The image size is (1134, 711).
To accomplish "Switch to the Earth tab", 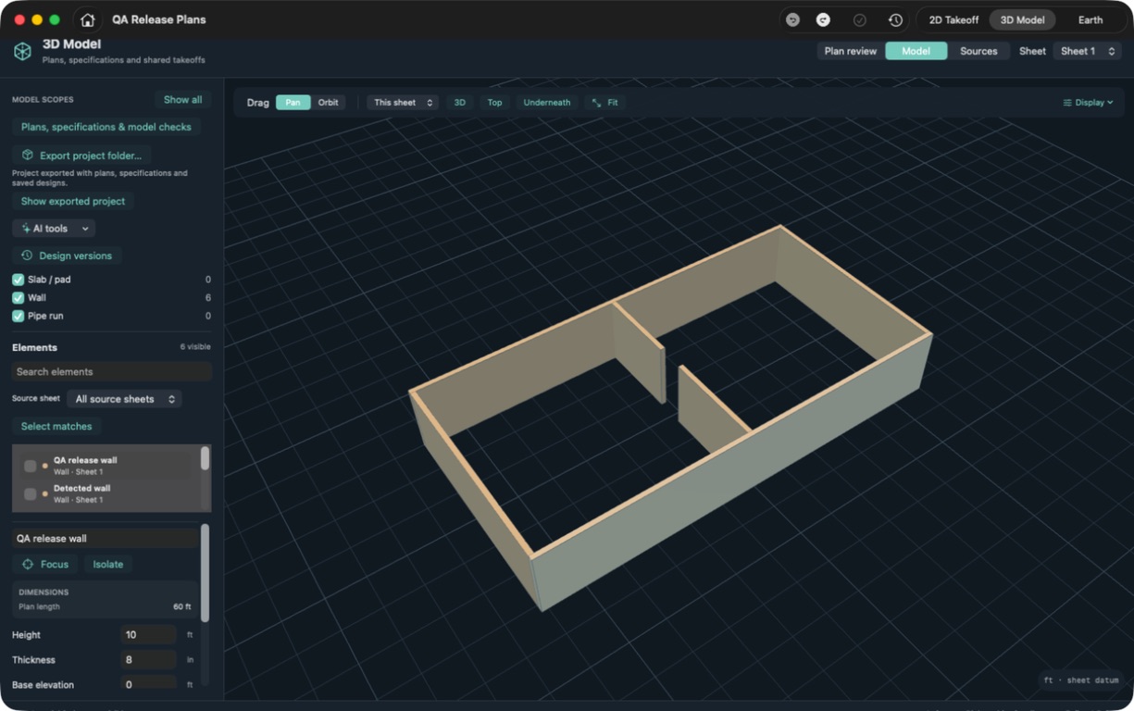I will (1090, 19).
